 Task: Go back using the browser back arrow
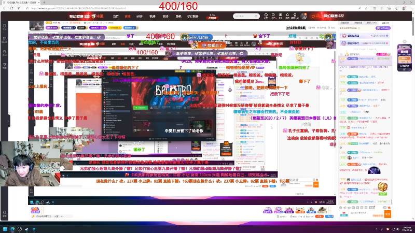coord(5,8)
